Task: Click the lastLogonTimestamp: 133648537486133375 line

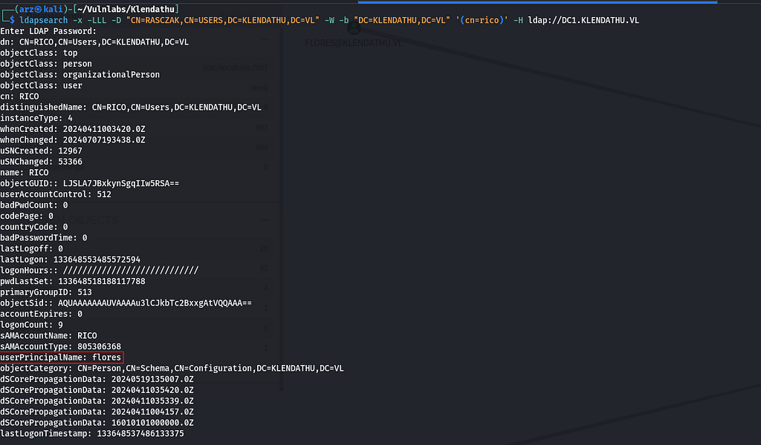Action: pyautogui.click(x=92, y=434)
